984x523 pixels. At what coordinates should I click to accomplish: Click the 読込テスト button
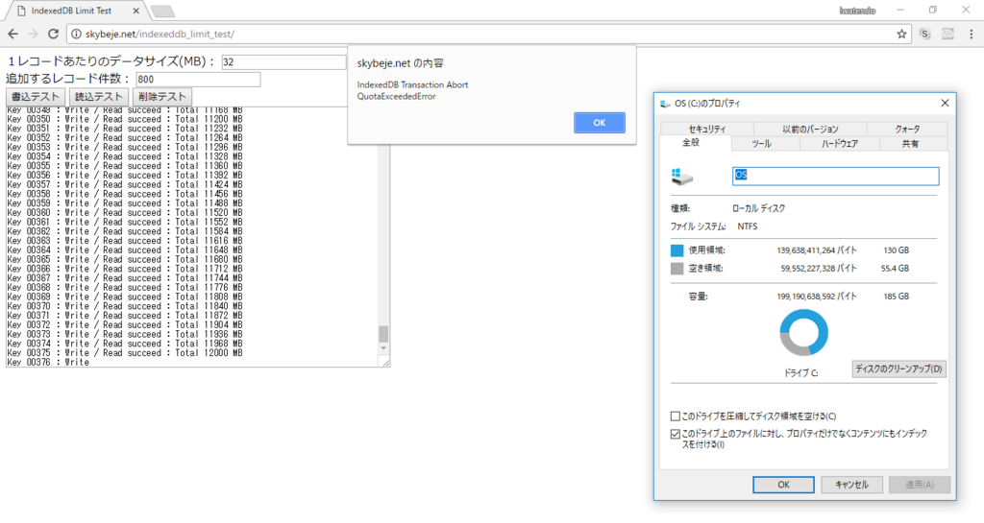point(99,97)
